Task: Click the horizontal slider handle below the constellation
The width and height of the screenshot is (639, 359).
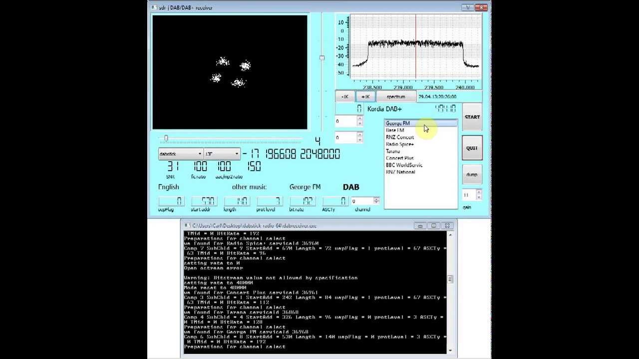Action: click(x=166, y=138)
